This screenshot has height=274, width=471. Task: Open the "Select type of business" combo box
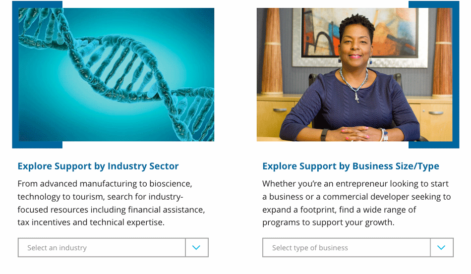coord(347,248)
